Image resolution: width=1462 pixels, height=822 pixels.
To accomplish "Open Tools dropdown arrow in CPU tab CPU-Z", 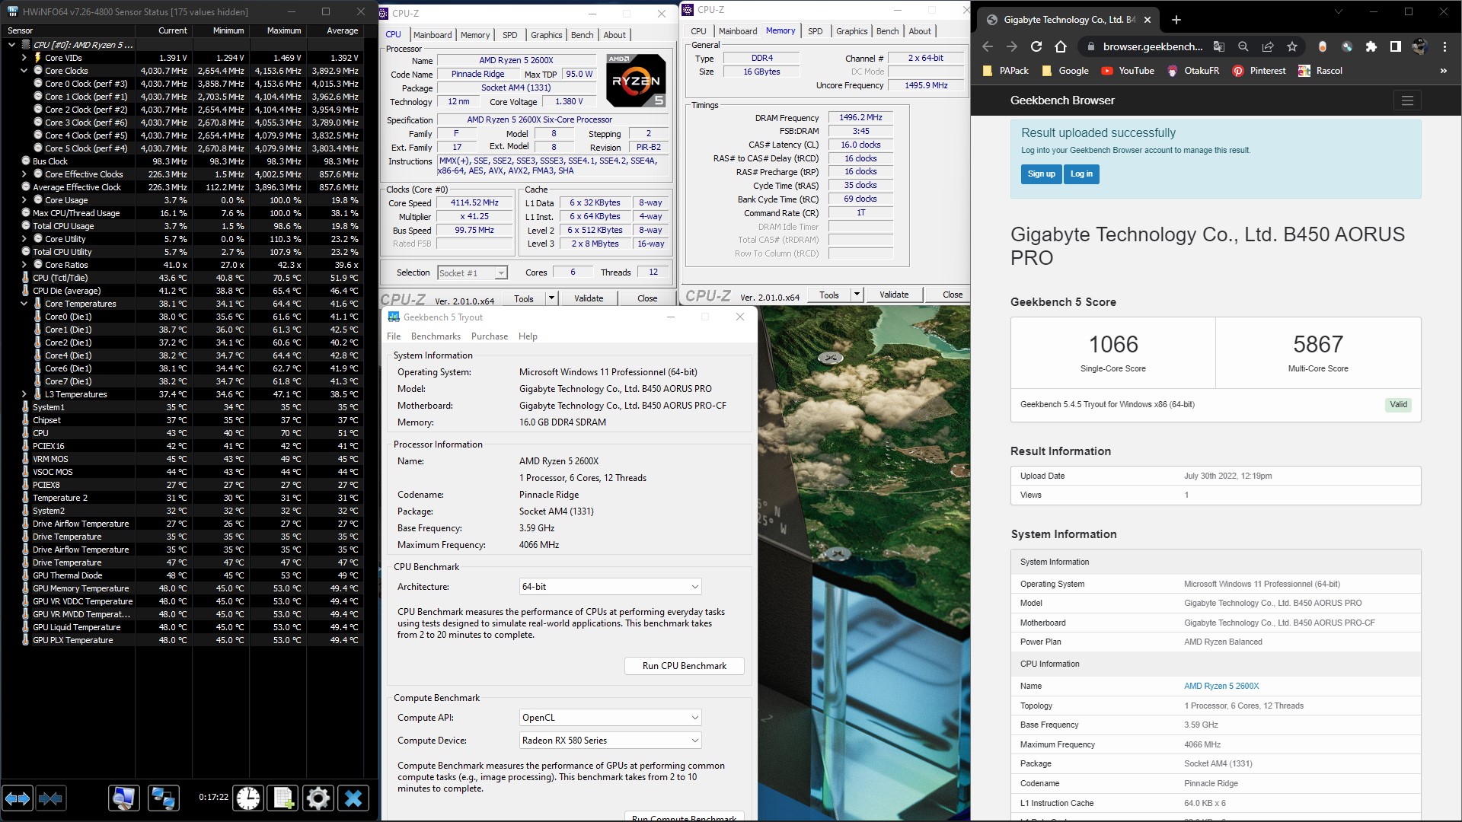I will pyautogui.click(x=551, y=298).
